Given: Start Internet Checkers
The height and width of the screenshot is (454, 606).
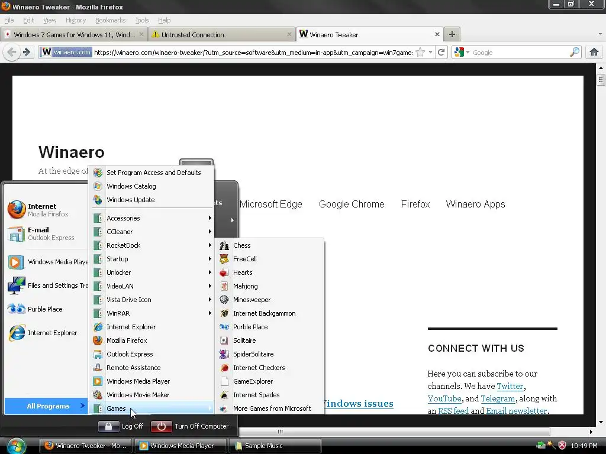Looking at the screenshot, I should [x=269, y=368].
